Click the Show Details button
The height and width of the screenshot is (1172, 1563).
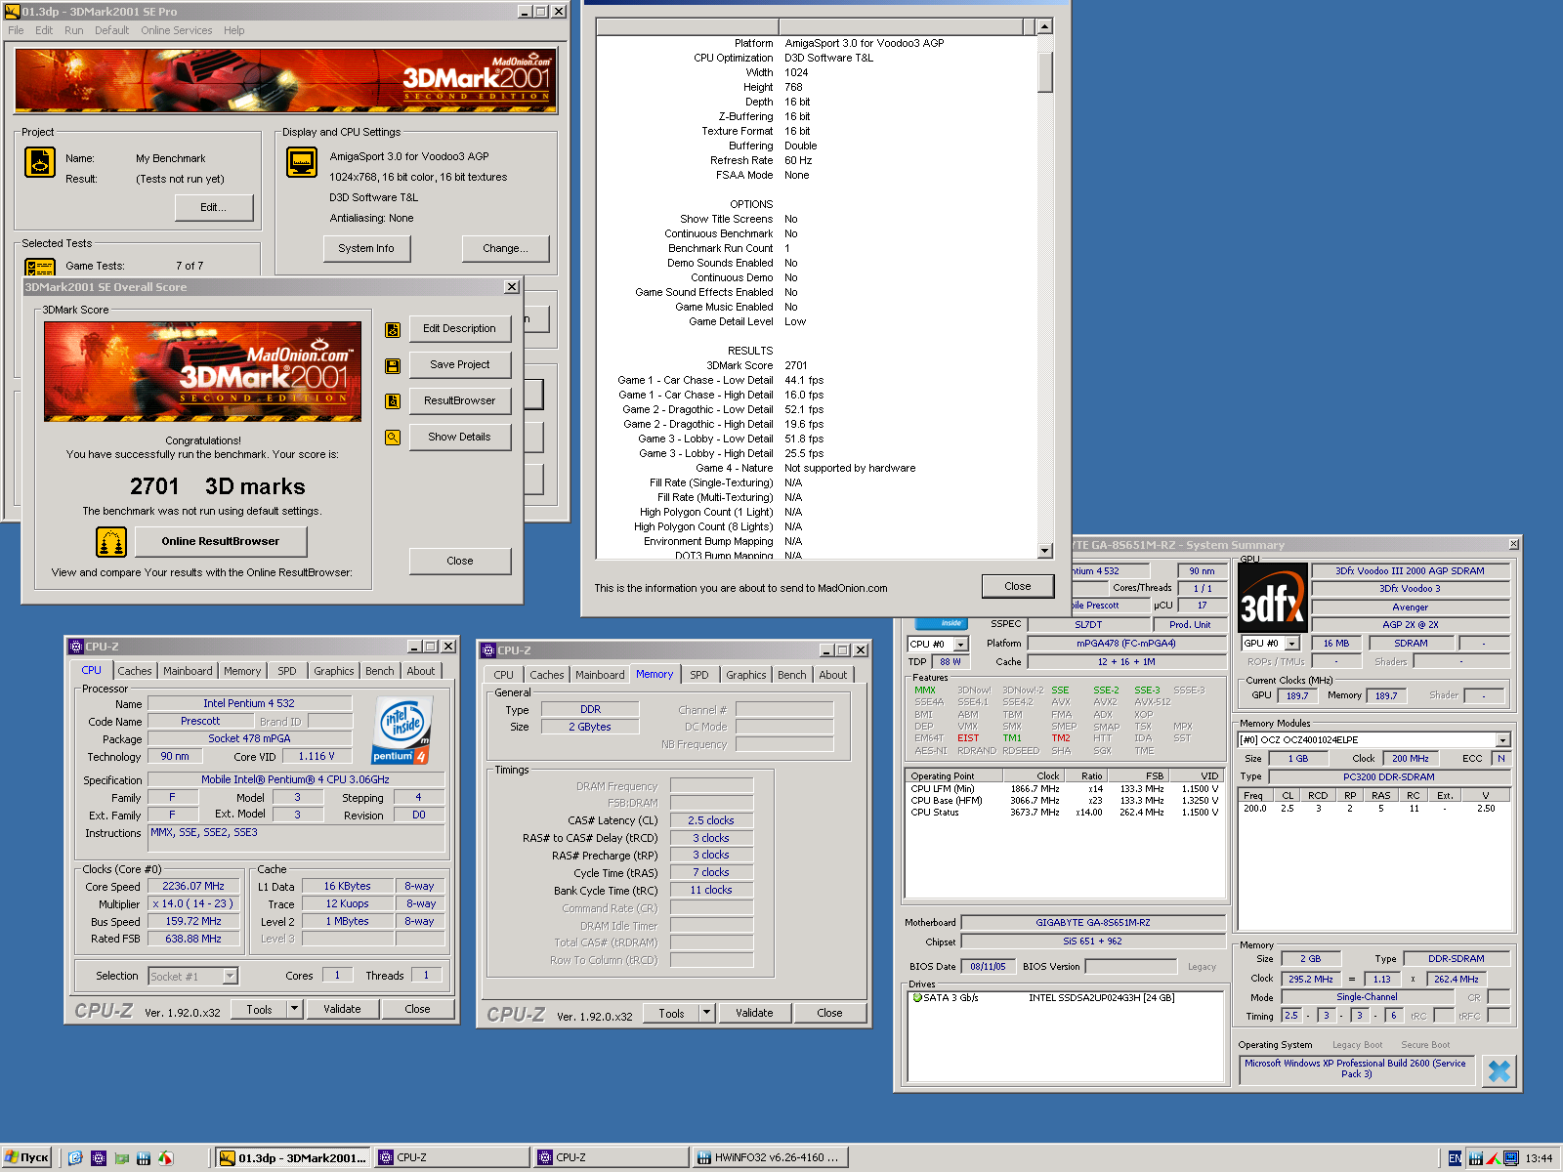(459, 438)
